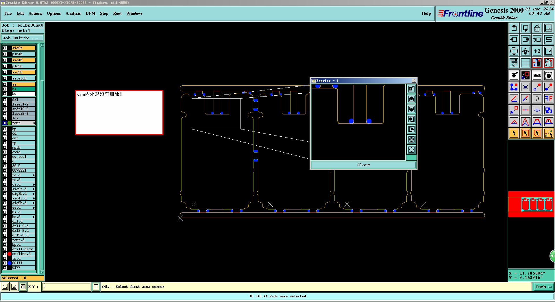This screenshot has width=555, height=302.
Task: Click the previous view undo zoom icon
Action: 537,40
